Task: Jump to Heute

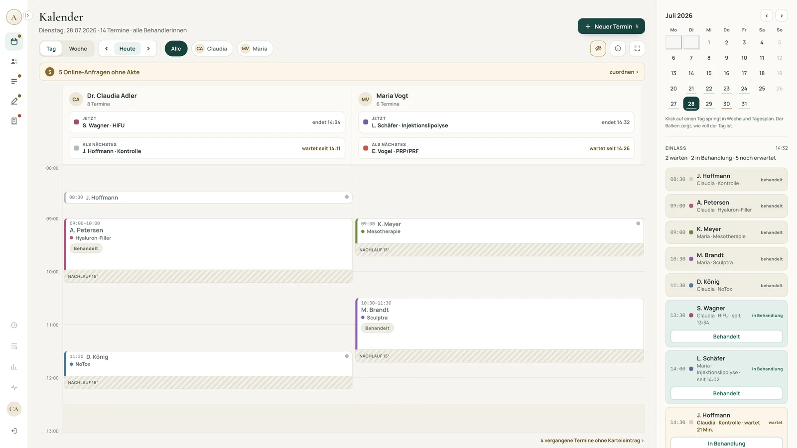Action: (x=128, y=48)
